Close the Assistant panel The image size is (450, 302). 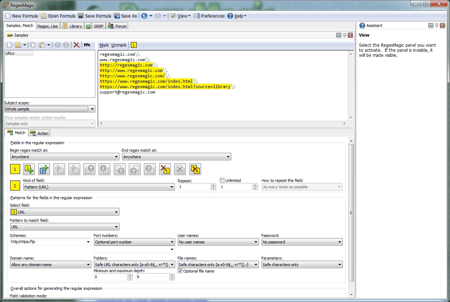coord(442,25)
